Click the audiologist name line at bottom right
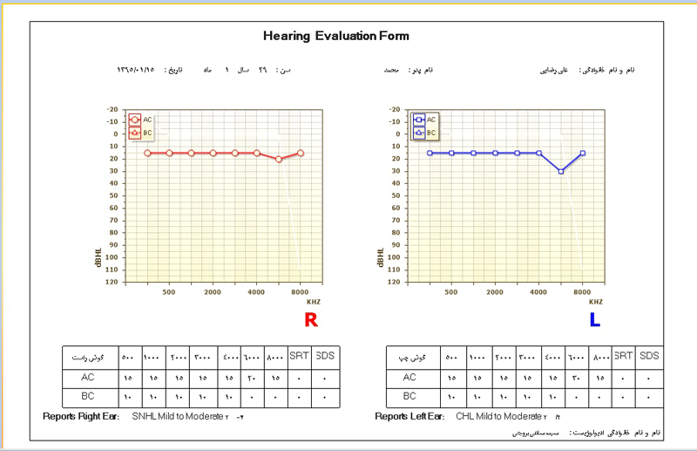The width and height of the screenshot is (697, 451). tap(585, 433)
